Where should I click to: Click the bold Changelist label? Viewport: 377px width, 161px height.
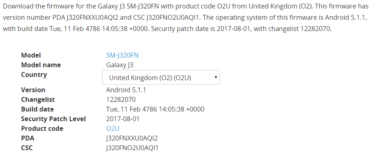38,99
